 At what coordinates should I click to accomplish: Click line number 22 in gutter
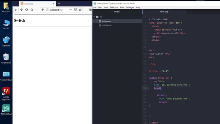(x=144, y=88)
